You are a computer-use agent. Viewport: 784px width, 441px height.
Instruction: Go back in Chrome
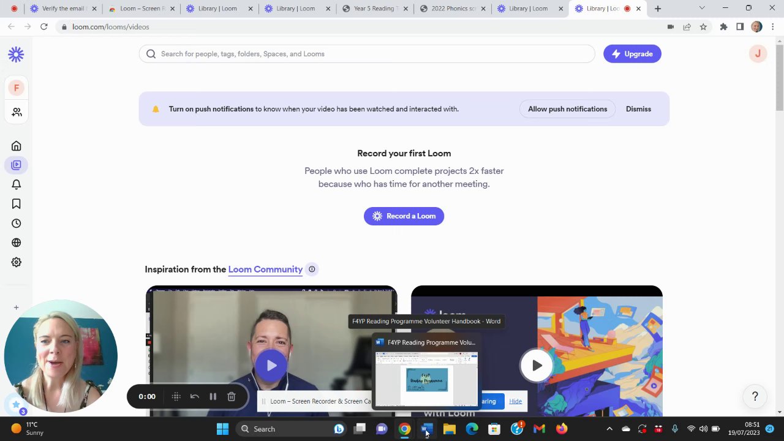[x=11, y=27]
